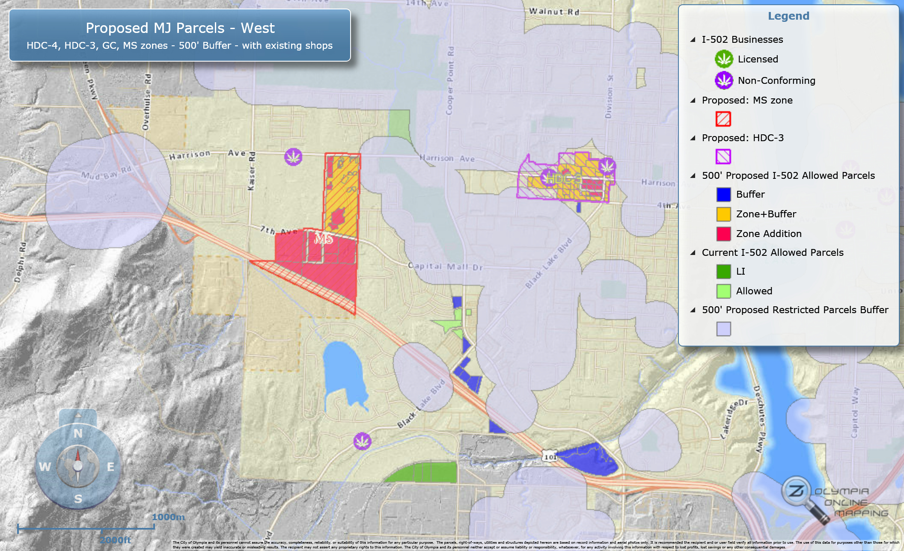Click purple shop marker on Harrison Ave near Kaiser Rd
The image size is (904, 551).
point(293,157)
